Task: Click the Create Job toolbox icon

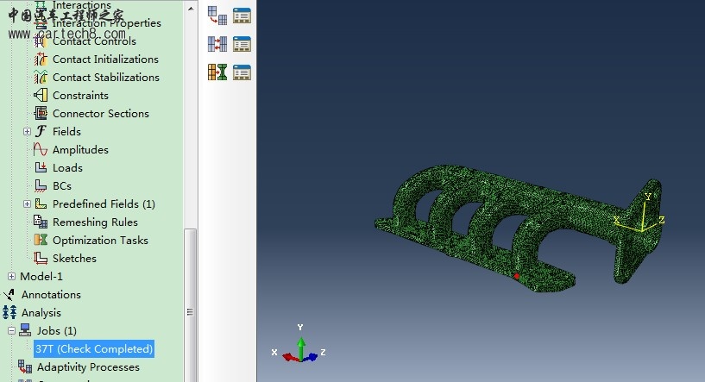Action: coord(217,15)
